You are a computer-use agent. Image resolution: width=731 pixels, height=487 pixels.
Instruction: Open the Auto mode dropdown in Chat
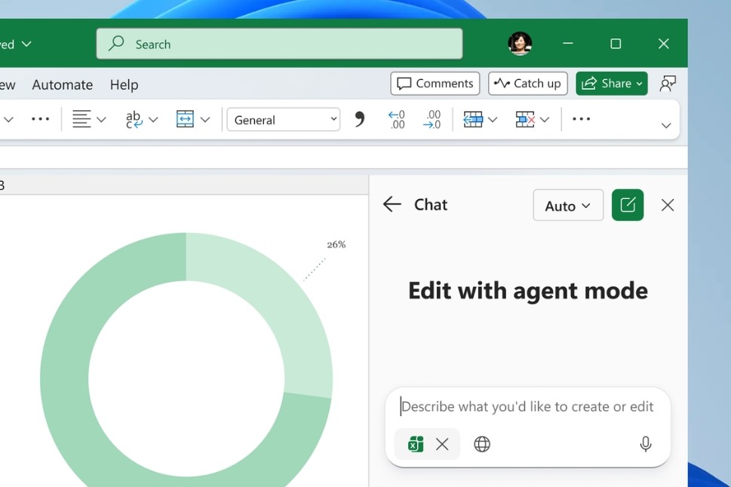click(567, 205)
